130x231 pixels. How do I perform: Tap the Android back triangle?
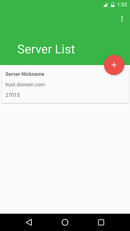(x=29, y=222)
